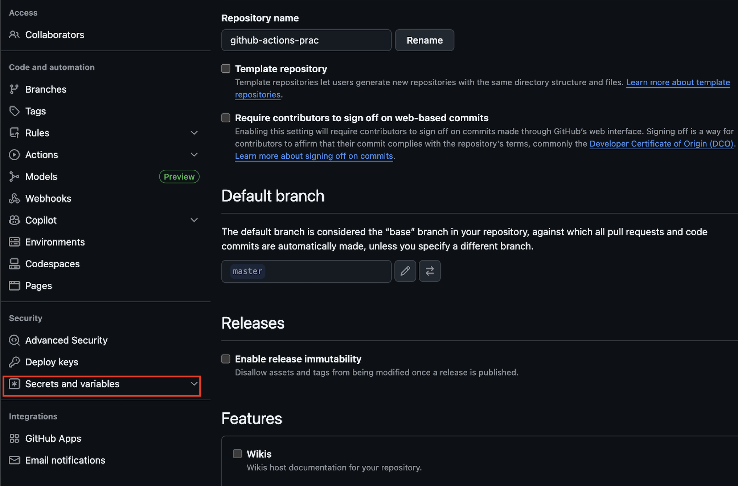Enable release immutability checkbox
Screen dimensions: 738x486
pos(226,359)
